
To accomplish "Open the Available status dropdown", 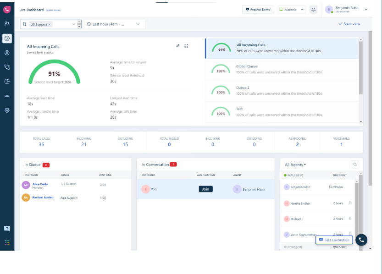I will coord(292,10).
